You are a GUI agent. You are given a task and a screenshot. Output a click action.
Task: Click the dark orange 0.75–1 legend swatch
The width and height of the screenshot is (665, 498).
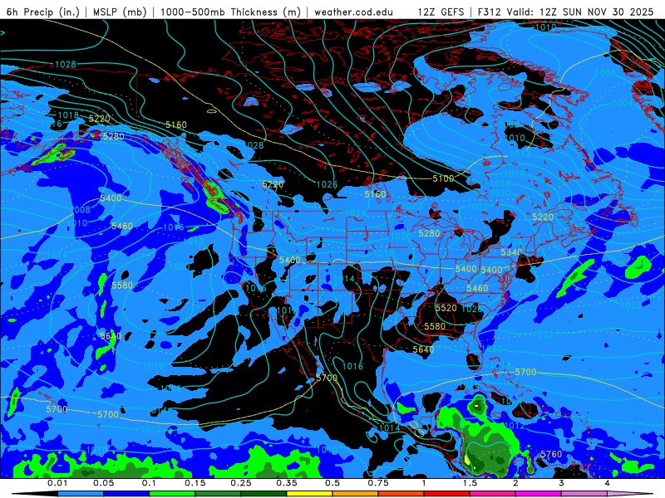coord(401,494)
